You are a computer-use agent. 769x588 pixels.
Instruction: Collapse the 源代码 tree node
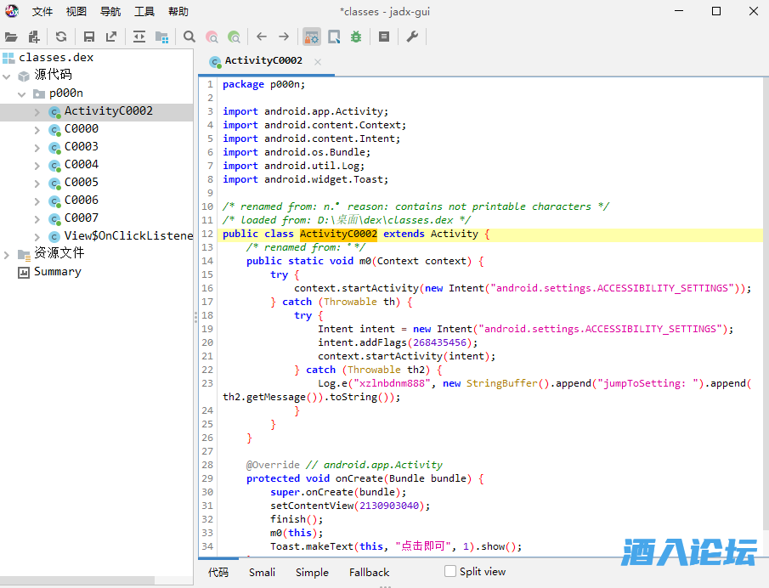point(7,76)
